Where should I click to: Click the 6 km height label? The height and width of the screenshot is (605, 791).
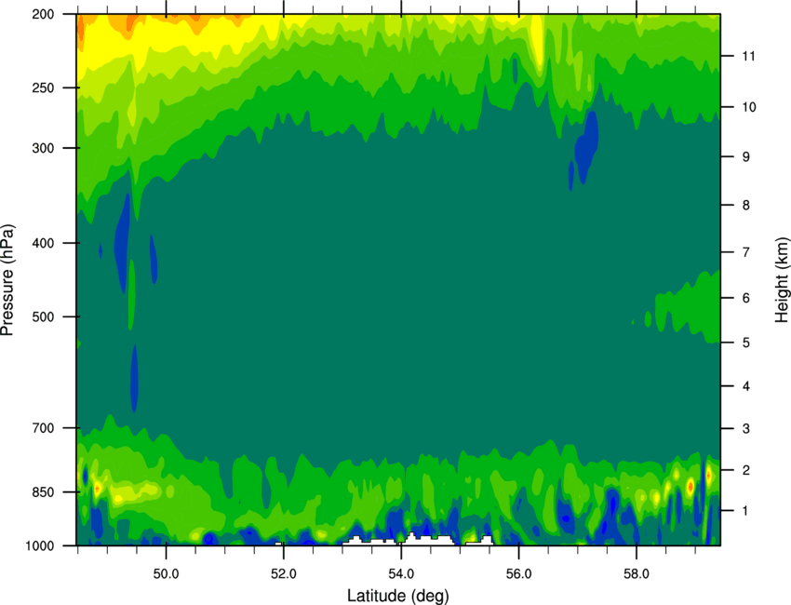tap(746, 298)
